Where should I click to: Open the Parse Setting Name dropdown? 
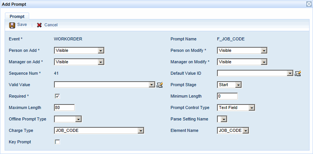[x=224, y=119]
